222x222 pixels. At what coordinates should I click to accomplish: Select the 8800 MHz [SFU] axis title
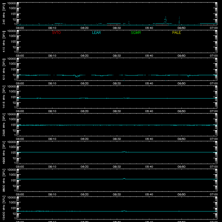[x=4, y=180]
